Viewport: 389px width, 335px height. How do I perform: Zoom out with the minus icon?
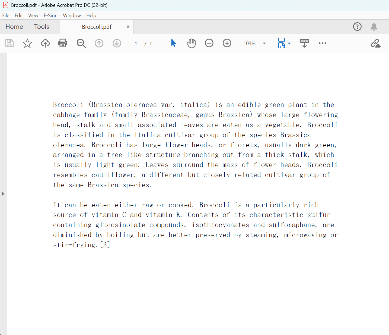[209, 43]
